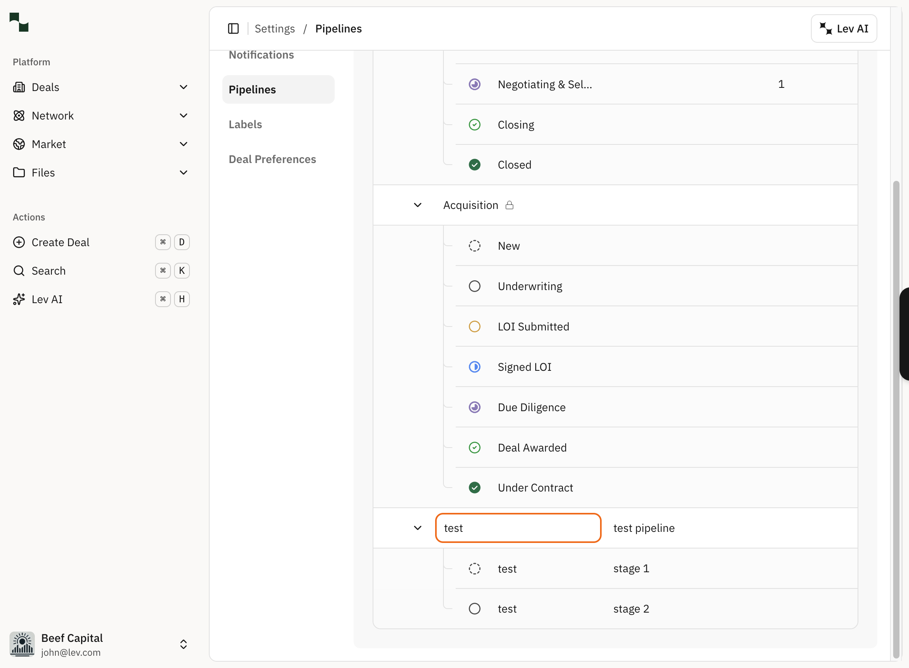This screenshot has width=909, height=668.
Task: Click the Due Diligence progress indicator
Action: click(475, 407)
